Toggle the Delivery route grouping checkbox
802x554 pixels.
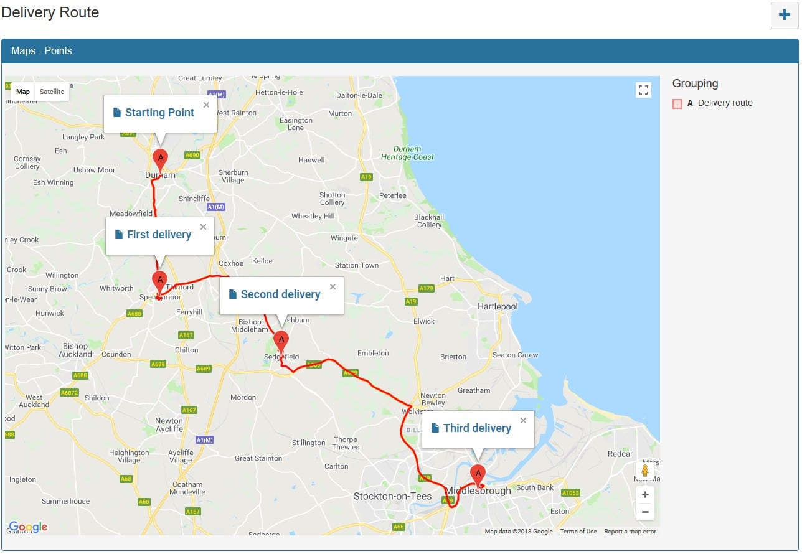click(x=677, y=104)
